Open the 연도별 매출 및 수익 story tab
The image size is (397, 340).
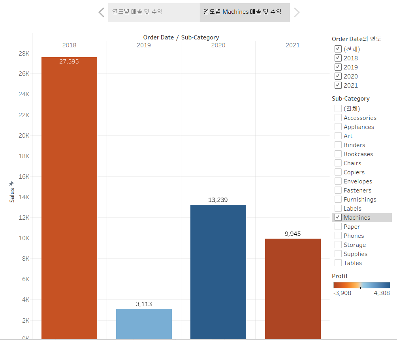click(x=153, y=12)
